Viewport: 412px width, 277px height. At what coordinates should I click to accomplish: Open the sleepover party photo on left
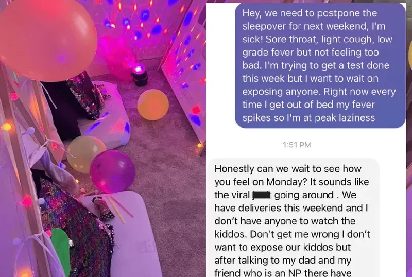(102, 138)
